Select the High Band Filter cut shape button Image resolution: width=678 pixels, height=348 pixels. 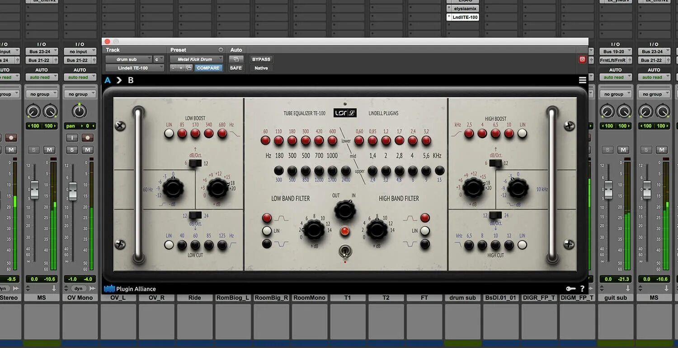424,244
